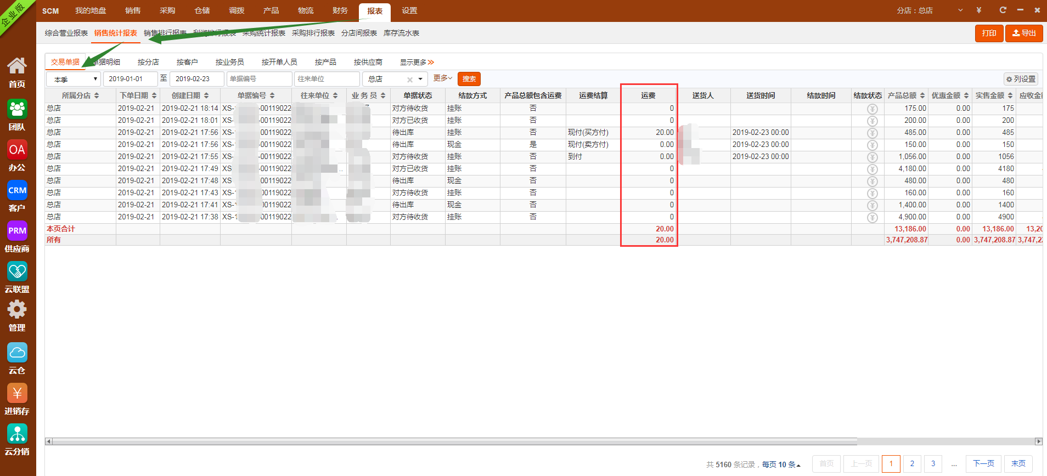Open the 本季 period dropdown
The height and width of the screenshot is (476, 1047).
tap(74, 79)
